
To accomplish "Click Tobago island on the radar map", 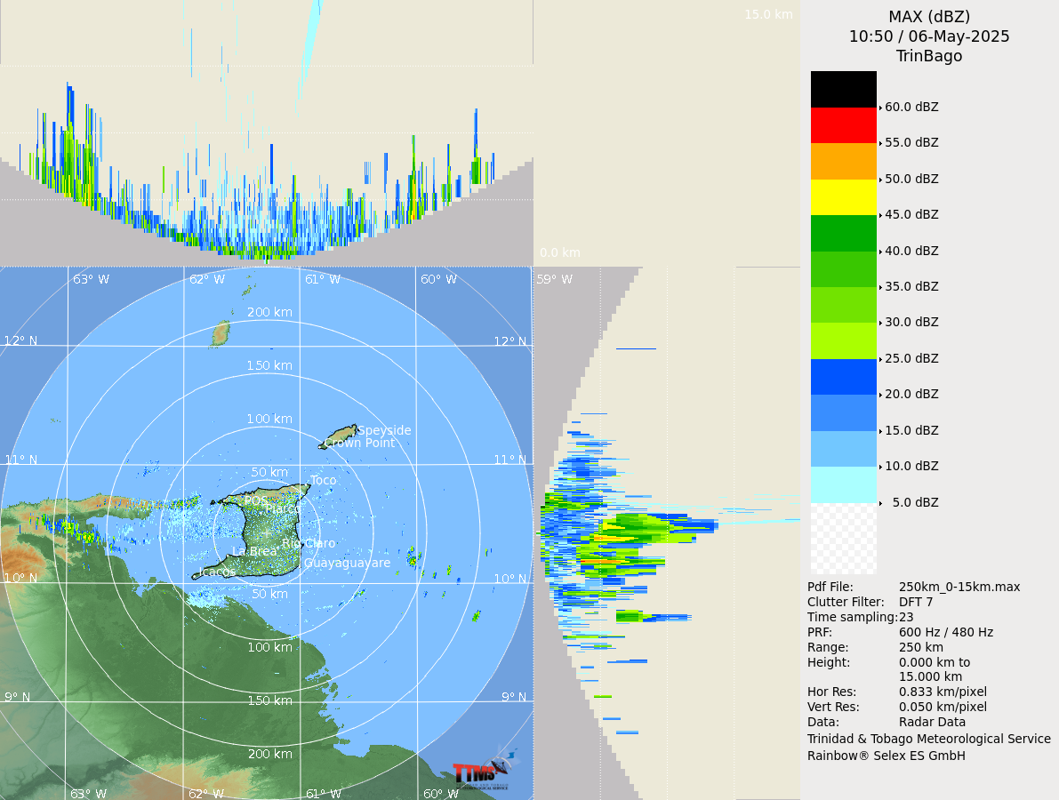I will 338,436.
